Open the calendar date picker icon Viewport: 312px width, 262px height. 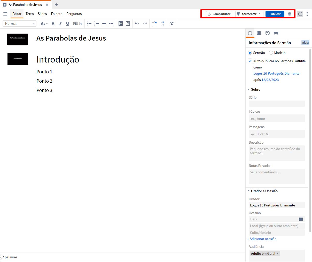click(x=301, y=219)
